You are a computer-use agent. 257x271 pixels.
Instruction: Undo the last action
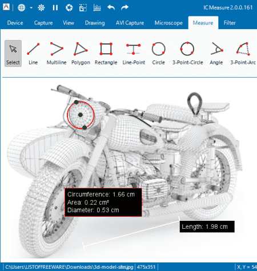[111, 7]
